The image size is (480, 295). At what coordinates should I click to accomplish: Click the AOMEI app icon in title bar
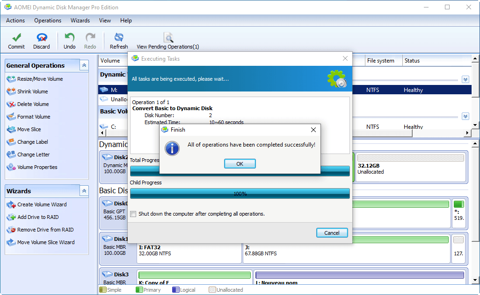(7, 7)
